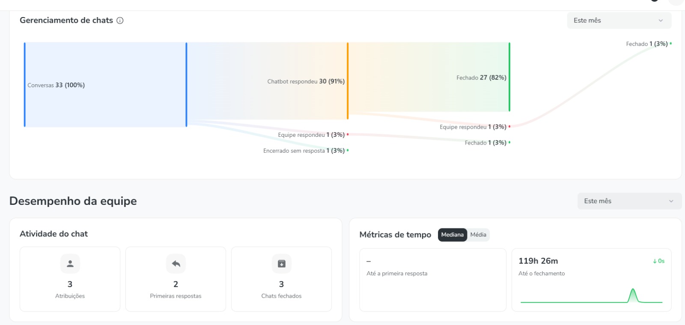Click the 'Desempenho da equipe' heading
The image size is (685, 325).
click(x=73, y=201)
